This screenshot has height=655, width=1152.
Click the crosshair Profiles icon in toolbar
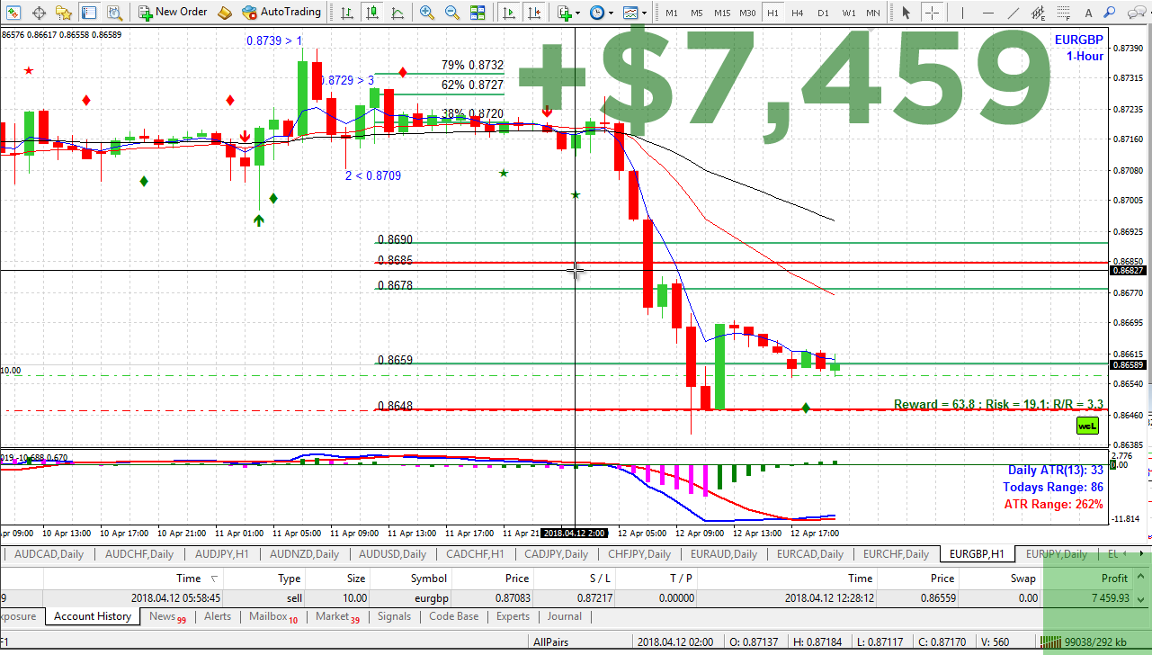pyautogui.click(x=40, y=13)
